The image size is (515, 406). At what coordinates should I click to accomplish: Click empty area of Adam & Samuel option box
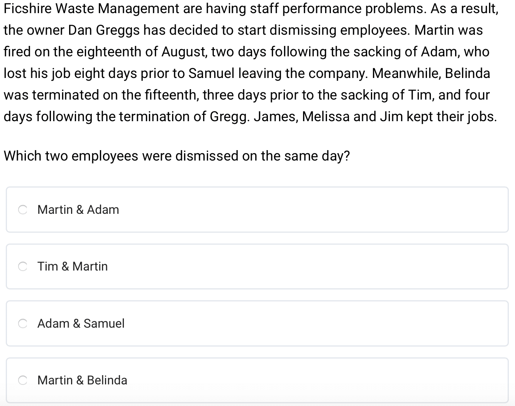[x=309, y=323]
